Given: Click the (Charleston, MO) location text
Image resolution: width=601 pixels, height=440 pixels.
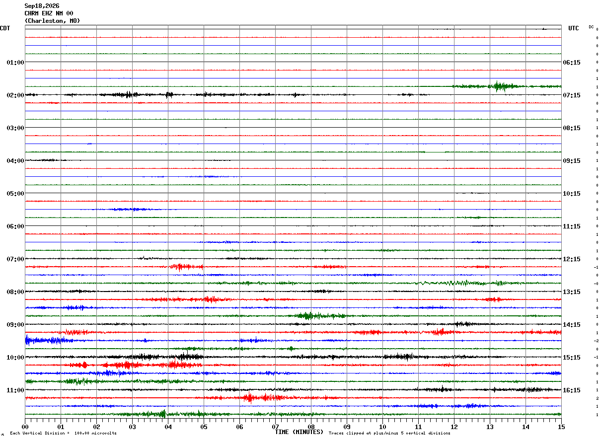Looking at the screenshot, I should pyautogui.click(x=52, y=21).
